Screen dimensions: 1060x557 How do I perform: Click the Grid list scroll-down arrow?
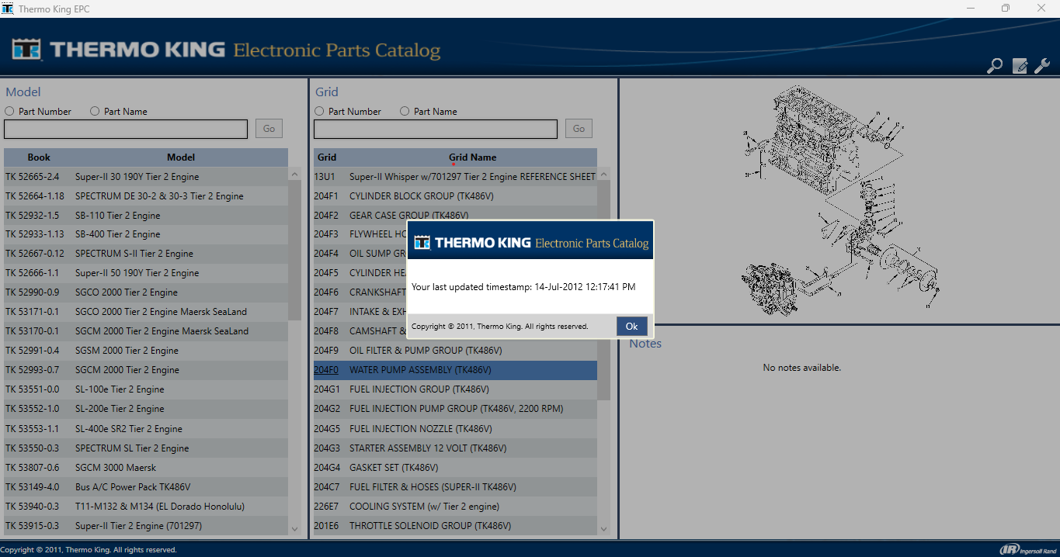click(604, 529)
